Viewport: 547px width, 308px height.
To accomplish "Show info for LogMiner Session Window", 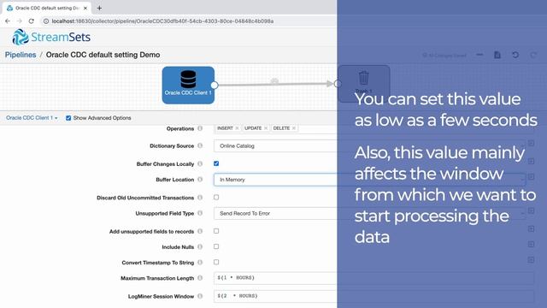I will click(x=200, y=296).
